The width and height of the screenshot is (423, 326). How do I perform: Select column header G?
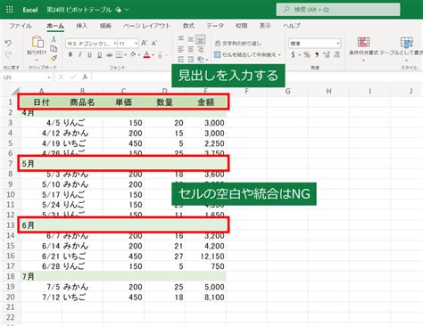pos(287,91)
